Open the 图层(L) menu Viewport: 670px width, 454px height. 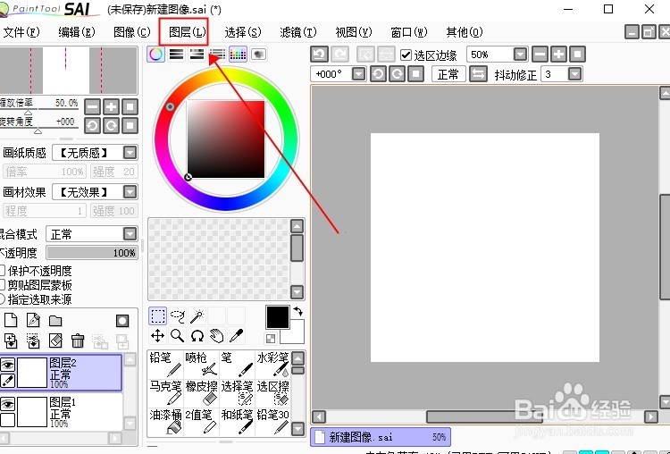188,32
